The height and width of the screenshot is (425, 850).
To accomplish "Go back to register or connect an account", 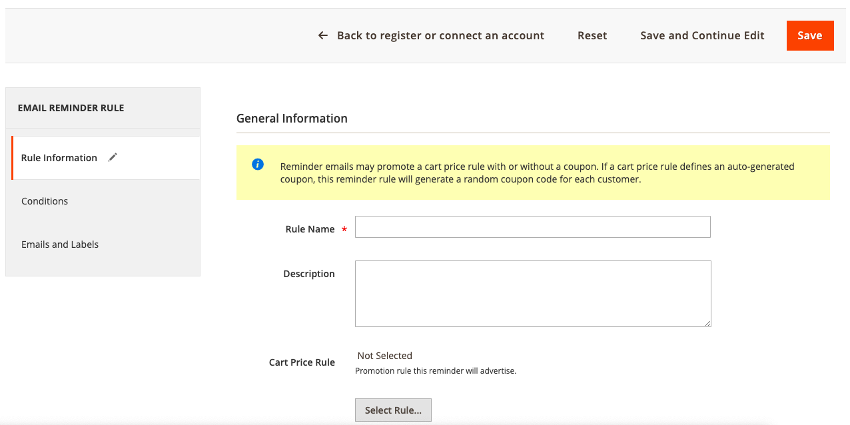I will pos(440,35).
